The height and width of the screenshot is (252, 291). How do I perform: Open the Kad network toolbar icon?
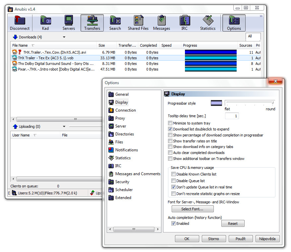point(45,23)
